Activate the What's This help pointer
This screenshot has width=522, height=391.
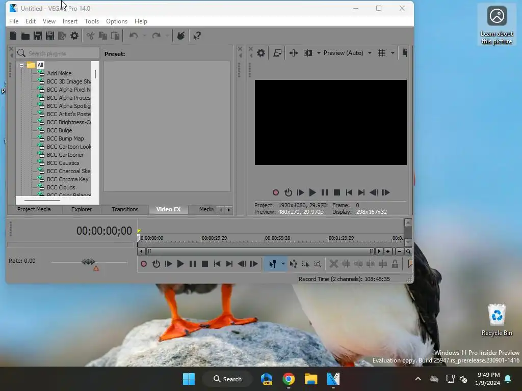[197, 36]
